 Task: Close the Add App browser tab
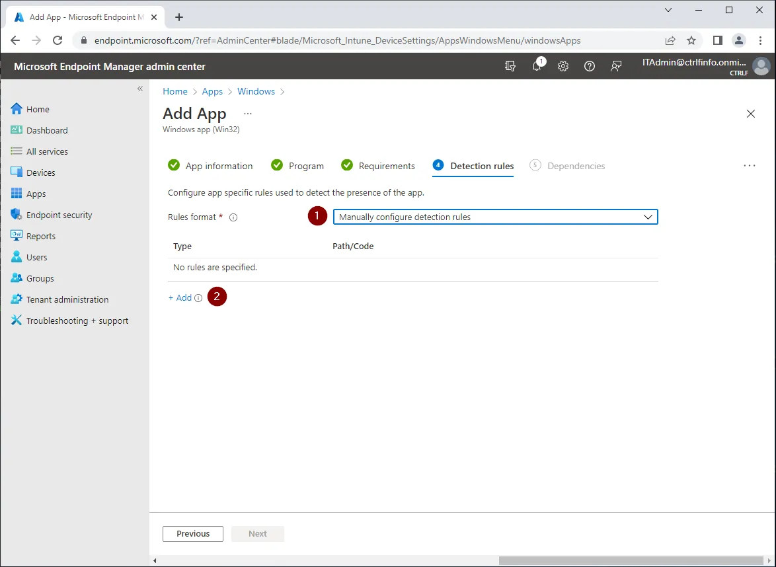click(154, 17)
